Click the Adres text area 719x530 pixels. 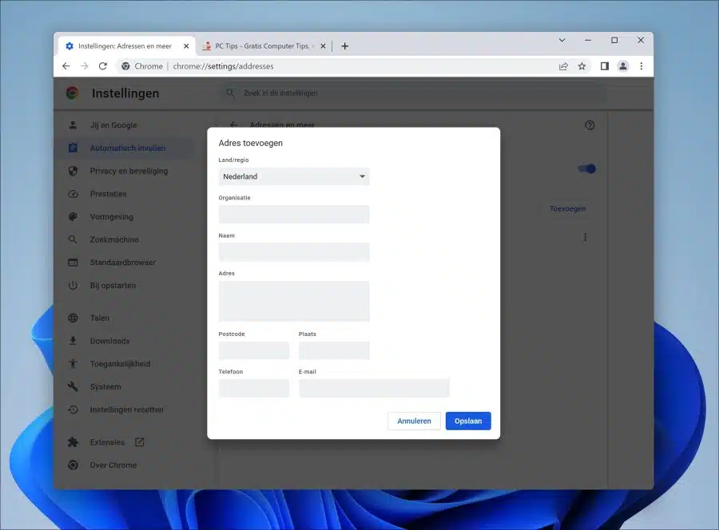[294, 301]
